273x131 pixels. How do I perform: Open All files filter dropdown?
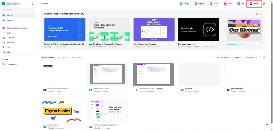click(238, 58)
